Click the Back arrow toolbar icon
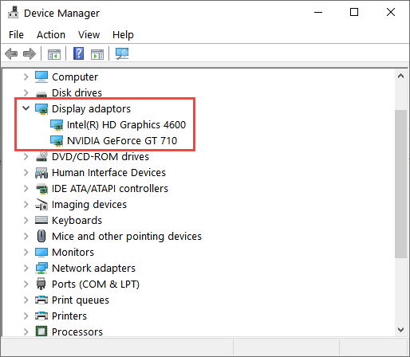 tap(11, 54)
